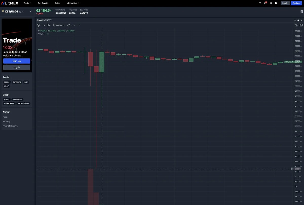This screenshot has height=205, width=304.
Task: Click the plus icon at chart panel top-right
Action: pos(295,20)
